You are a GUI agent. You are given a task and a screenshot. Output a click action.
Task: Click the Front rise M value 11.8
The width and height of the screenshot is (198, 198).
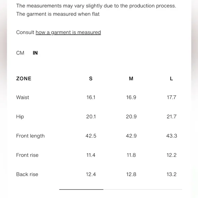click(x=131, y=155)
